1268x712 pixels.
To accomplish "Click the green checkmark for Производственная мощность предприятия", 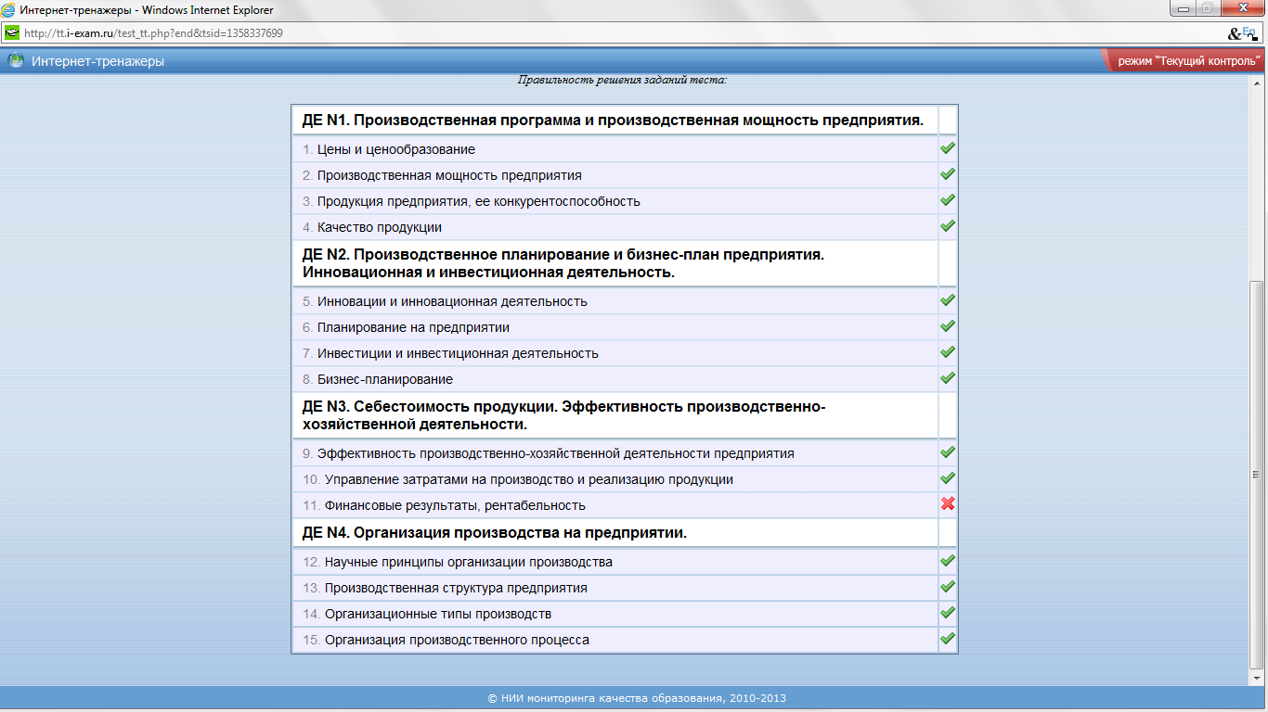I will pos(948,174).
